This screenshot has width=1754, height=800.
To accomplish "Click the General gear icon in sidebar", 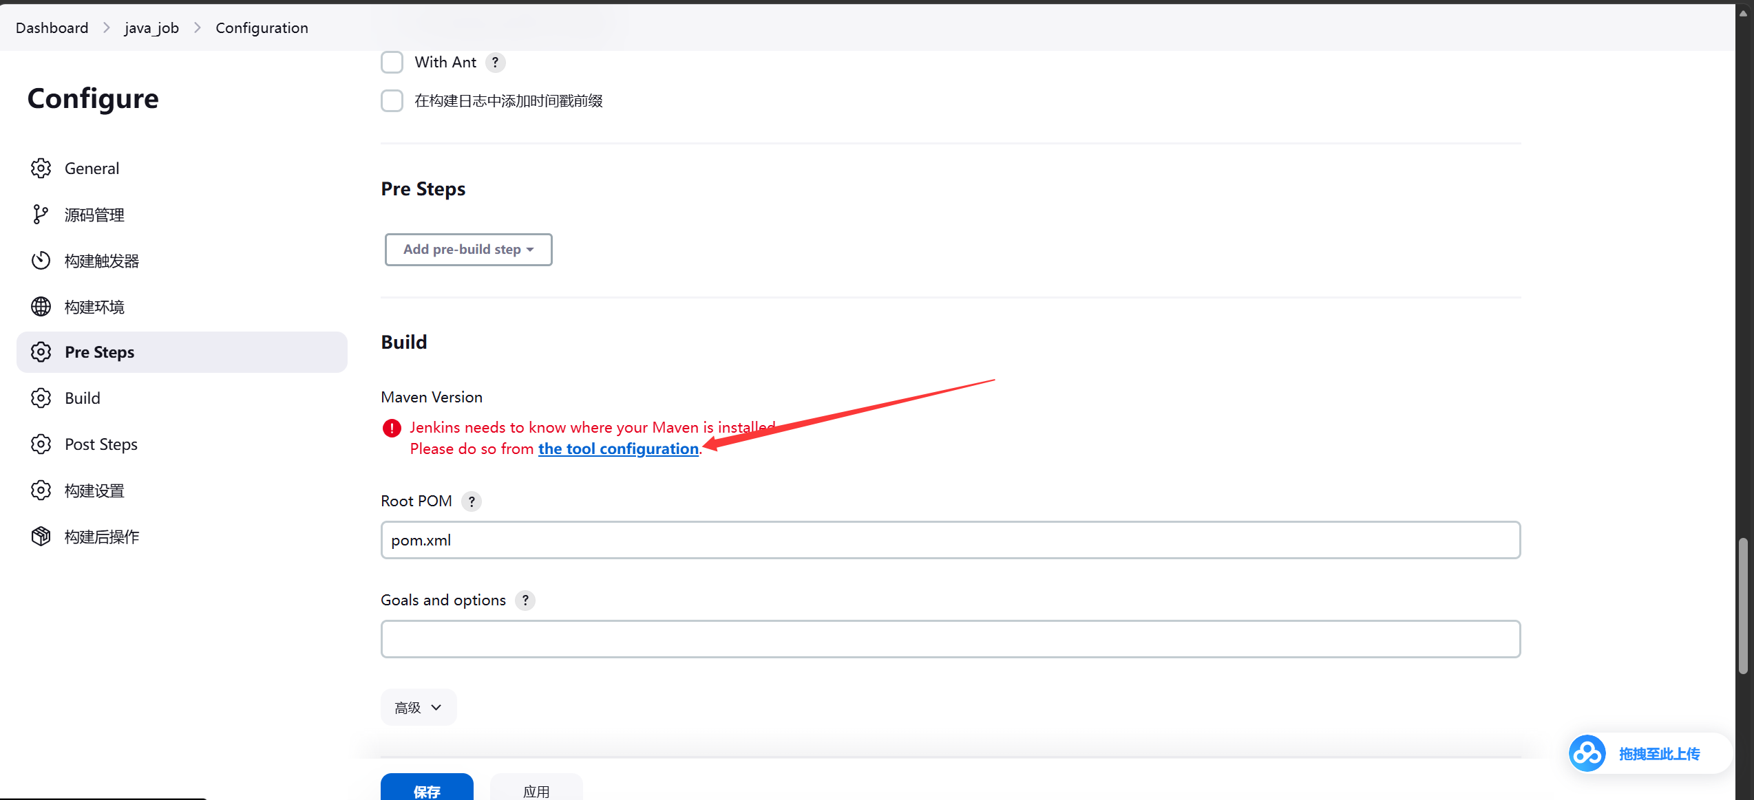I will click(x=41, y=169).
